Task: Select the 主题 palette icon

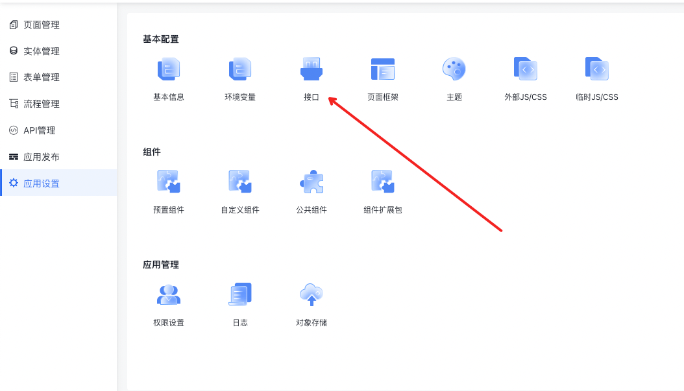Action: 454,69
